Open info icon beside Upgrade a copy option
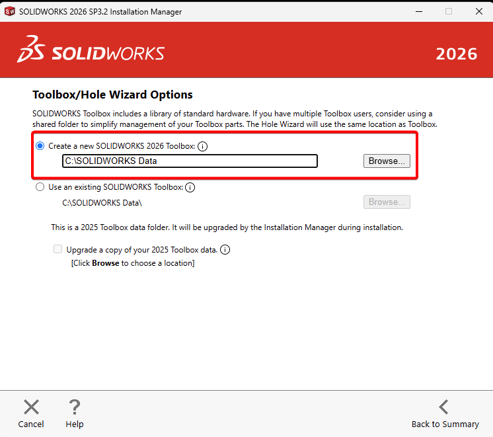The image size is (493, 437). (225, 250)
